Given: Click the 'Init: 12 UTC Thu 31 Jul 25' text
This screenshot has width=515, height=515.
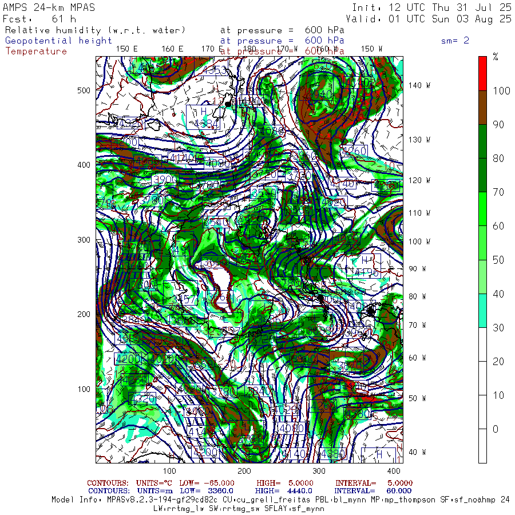Looking at the screenshot, I should coord(432,7).
